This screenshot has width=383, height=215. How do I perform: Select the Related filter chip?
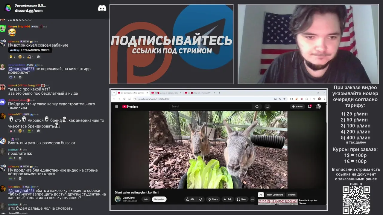tap(292, 195)
